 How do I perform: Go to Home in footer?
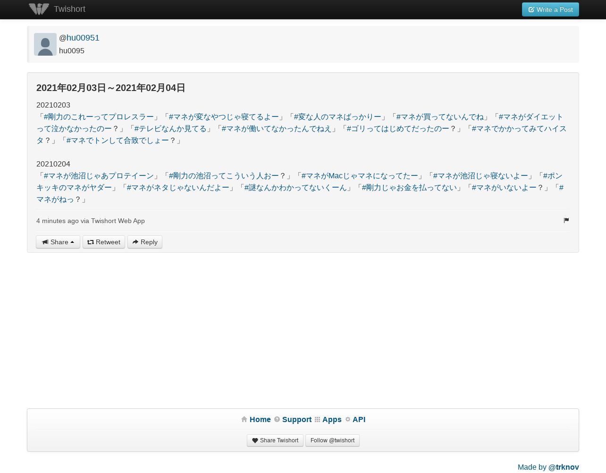tap(260, 419)
